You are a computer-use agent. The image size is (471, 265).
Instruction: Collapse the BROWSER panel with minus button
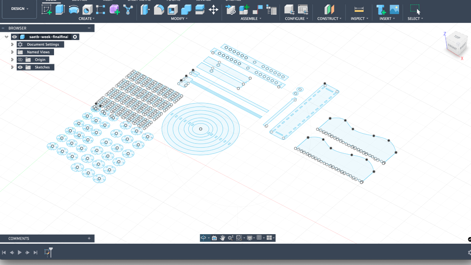[89, 28]
